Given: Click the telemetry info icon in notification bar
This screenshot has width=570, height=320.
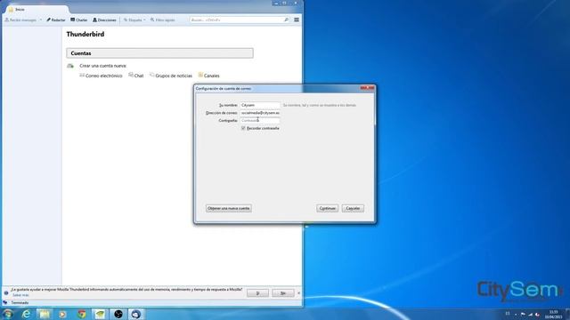Looking at the screenshot, I should tap(6, 292).
